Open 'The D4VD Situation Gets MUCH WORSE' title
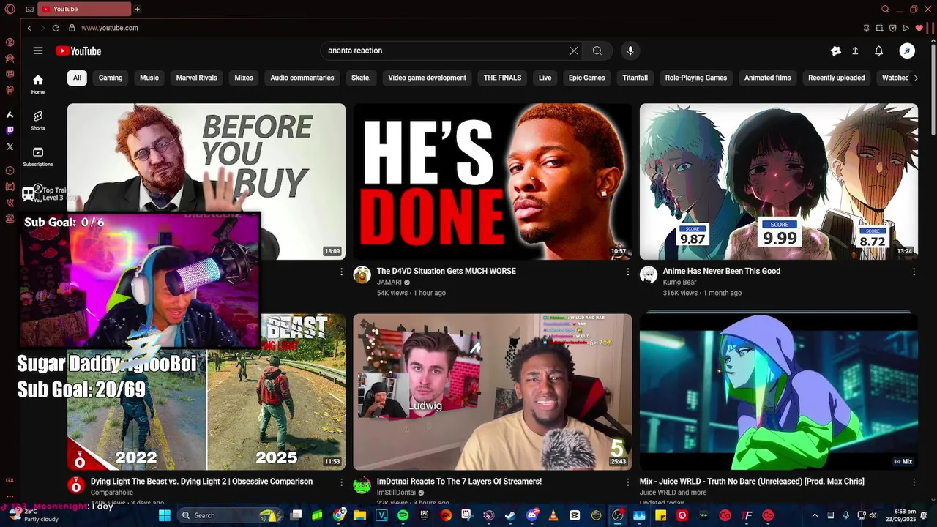The width and height of the screenshot is (937, 527). tap(447, 271)
